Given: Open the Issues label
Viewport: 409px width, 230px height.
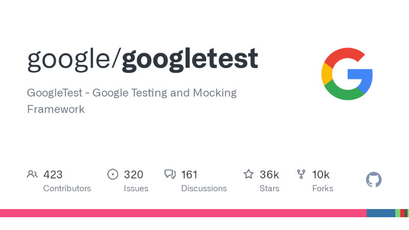Looking at the screenshot, I should [136, 188].
